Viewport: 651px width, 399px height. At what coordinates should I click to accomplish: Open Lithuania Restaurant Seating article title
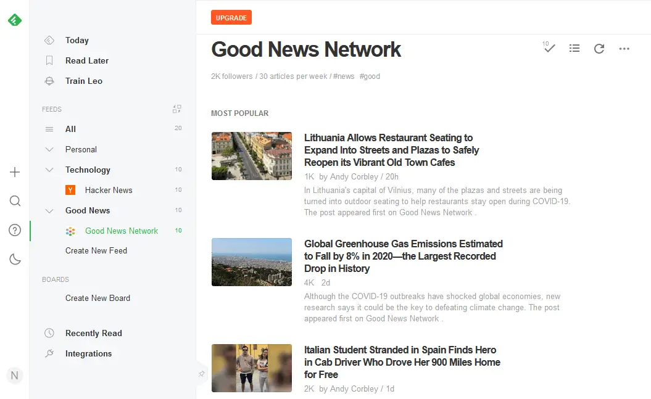pos(391,150)
